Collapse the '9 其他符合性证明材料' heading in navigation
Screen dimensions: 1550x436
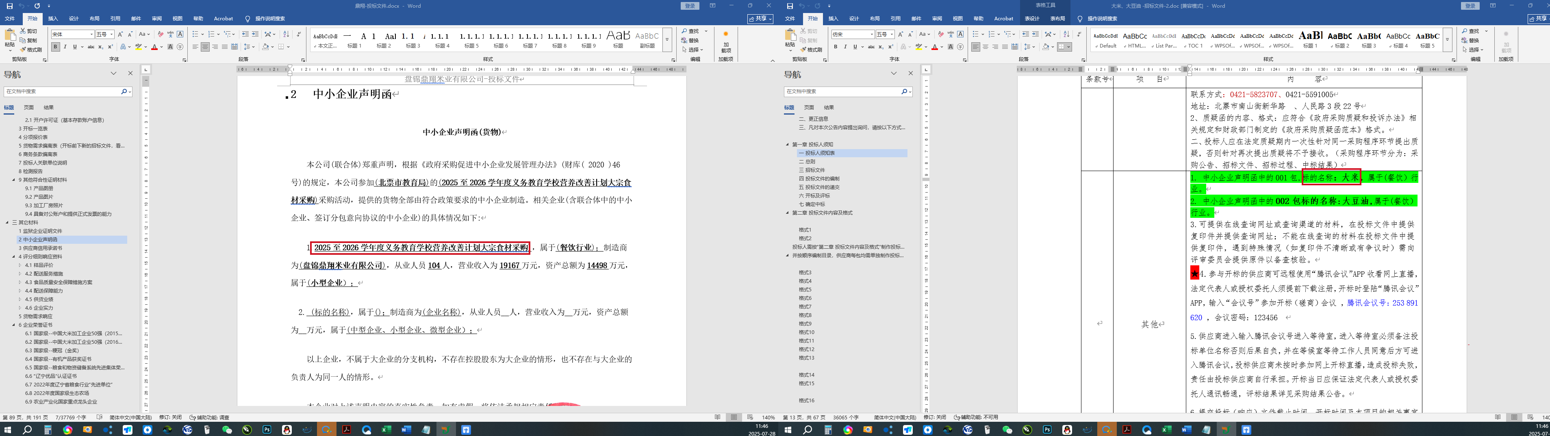click(x=14, y=180)
